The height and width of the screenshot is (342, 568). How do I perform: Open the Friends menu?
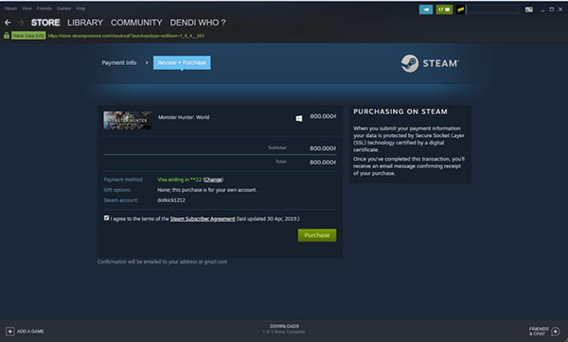click(44, 9)
